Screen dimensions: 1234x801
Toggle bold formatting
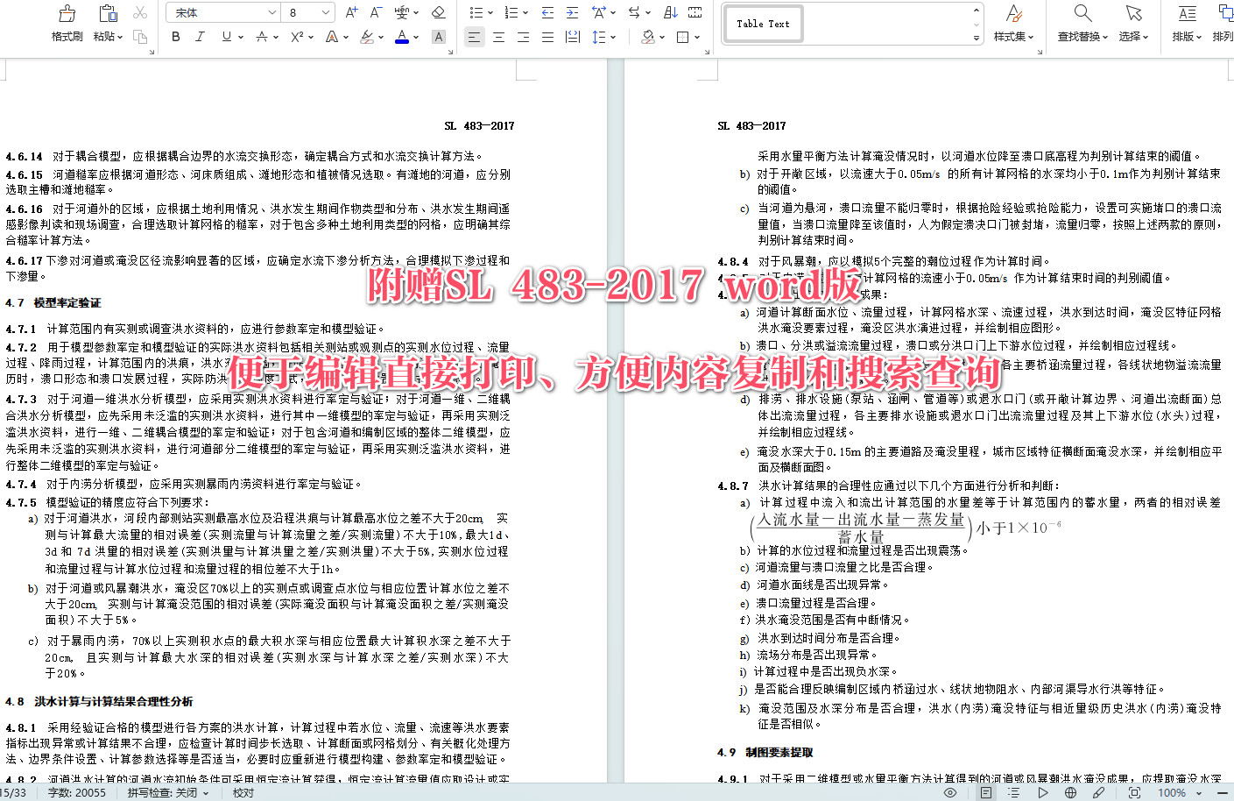tap(175, 37)
